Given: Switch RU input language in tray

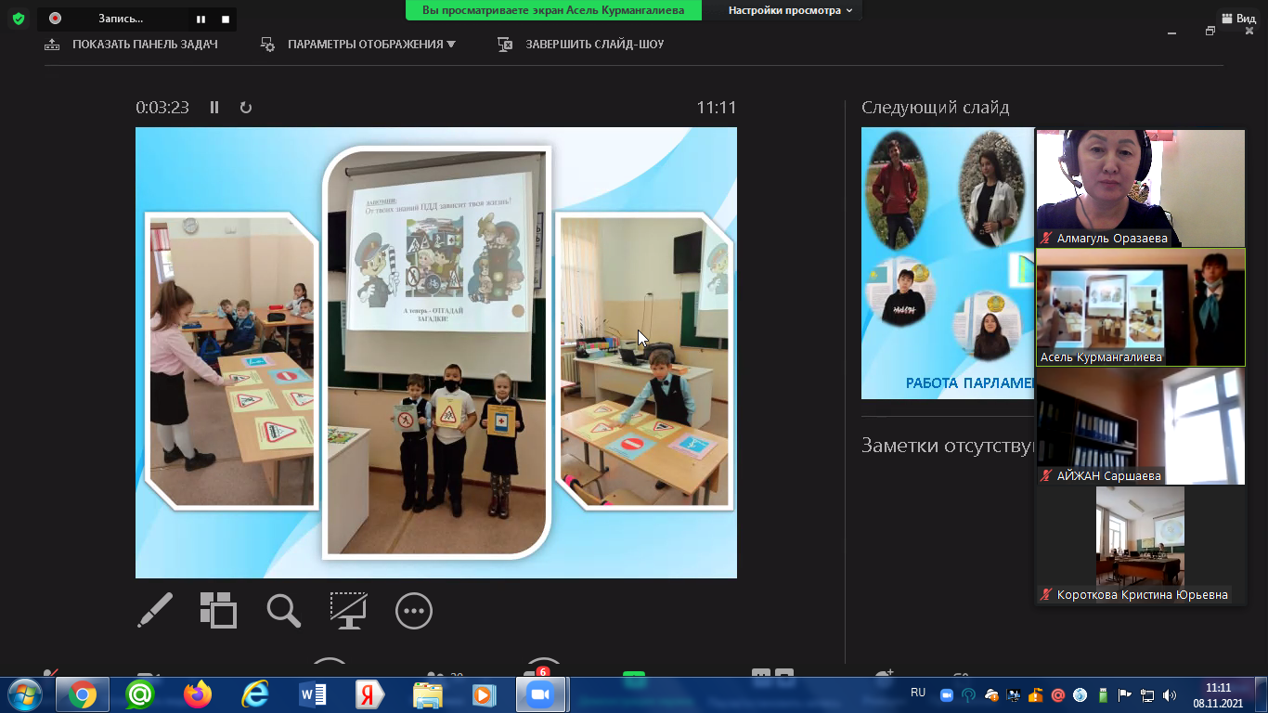Looking at the screenshot, I should coord(918,693).
